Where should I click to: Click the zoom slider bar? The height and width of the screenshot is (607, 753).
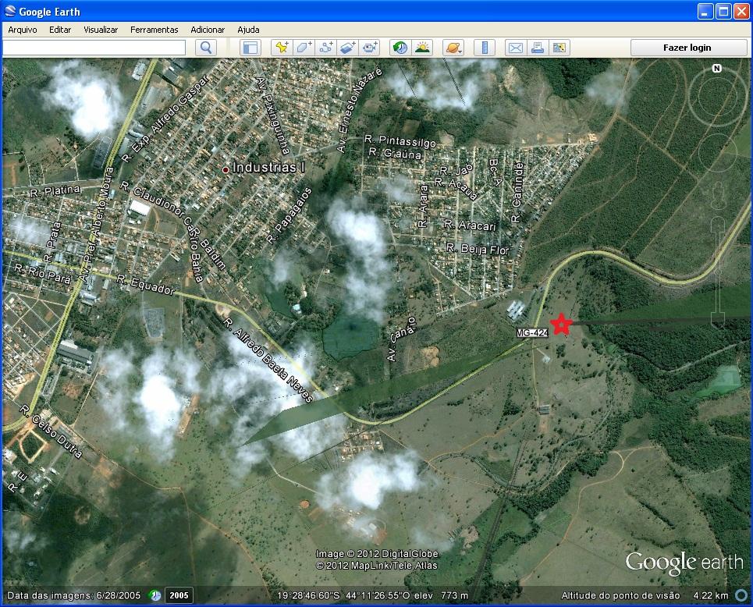[717, 272]
